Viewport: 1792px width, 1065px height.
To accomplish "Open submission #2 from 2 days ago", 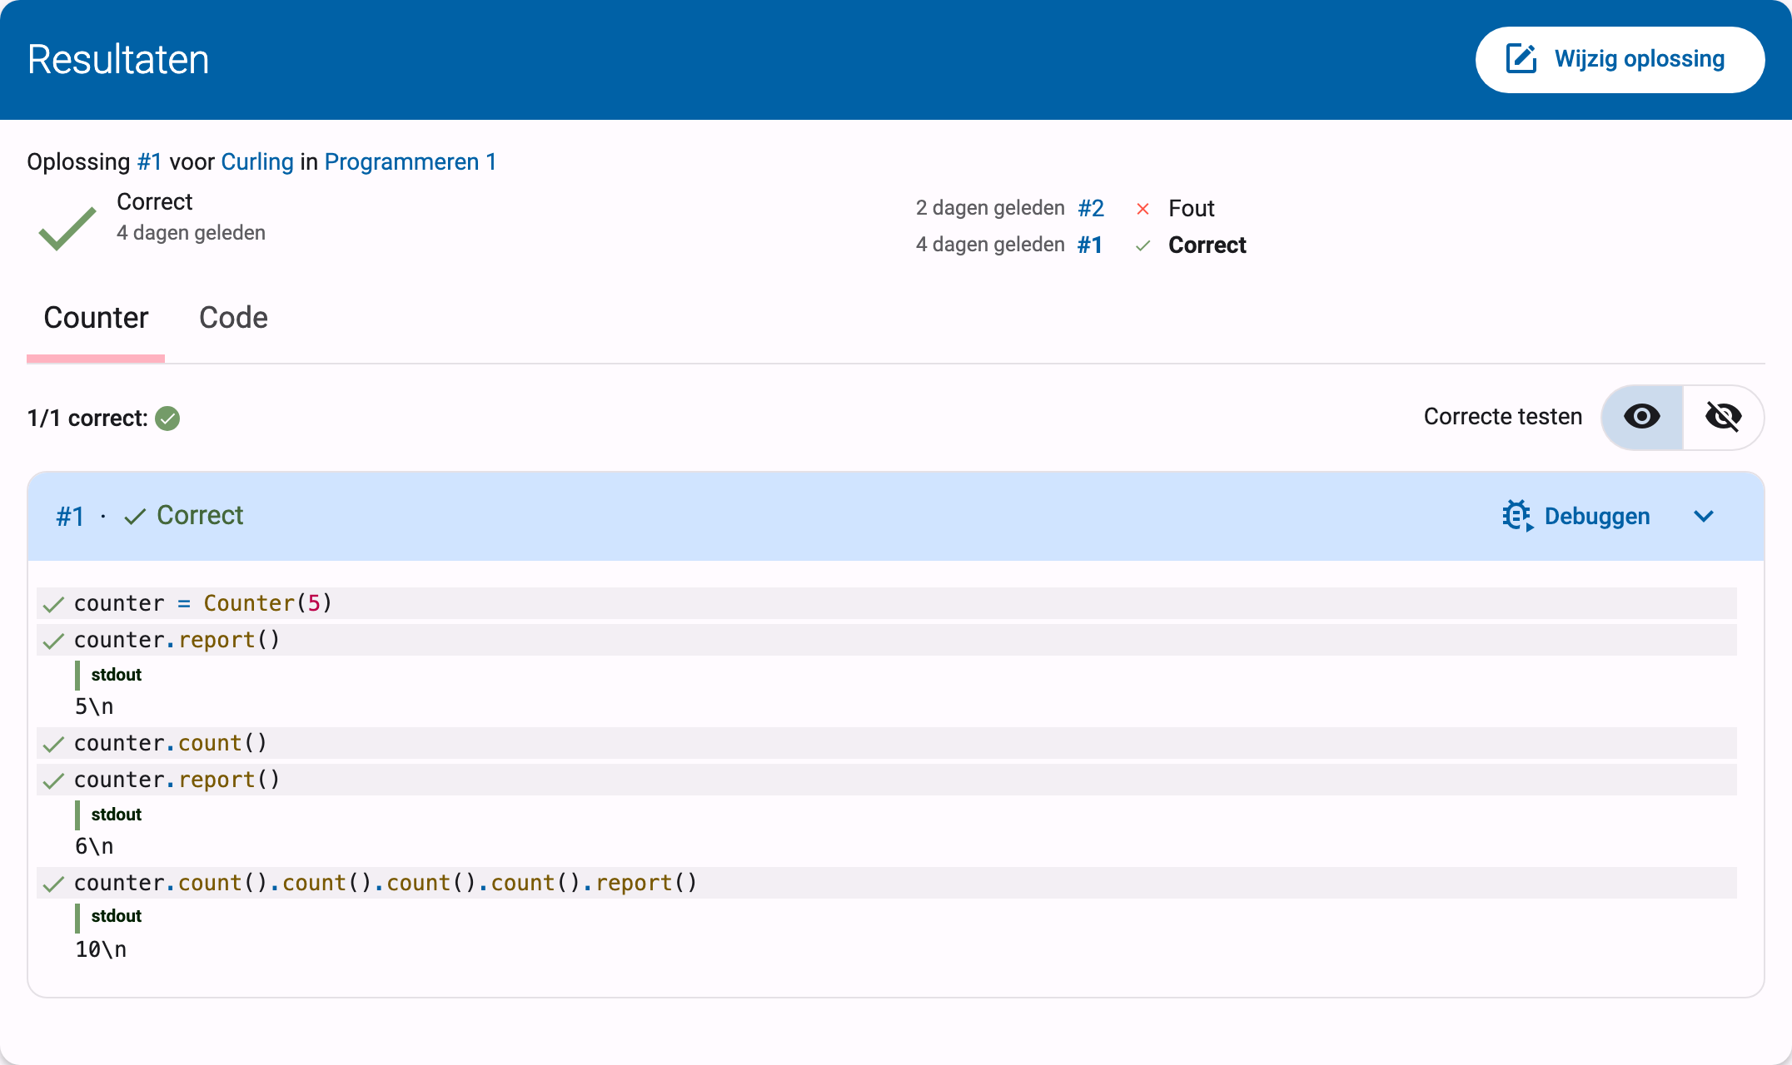I will (1091, 208).
